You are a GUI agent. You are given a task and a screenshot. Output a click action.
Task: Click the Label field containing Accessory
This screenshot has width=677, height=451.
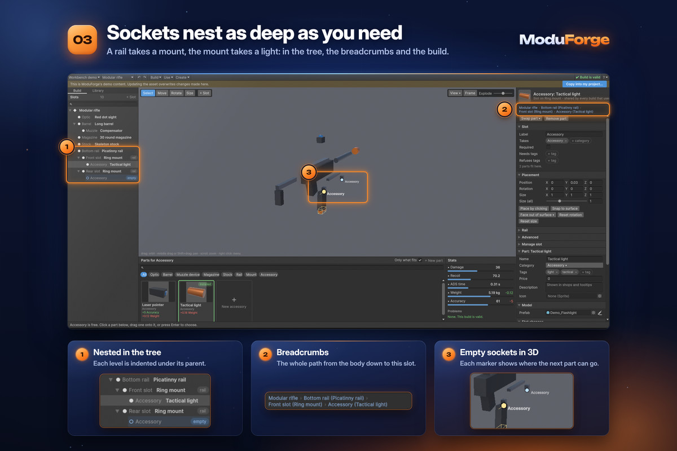point(574,134)
